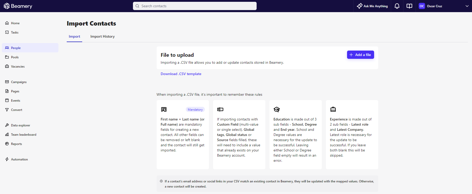
Task: Open notifications bell
Action: tap(397, 6)
